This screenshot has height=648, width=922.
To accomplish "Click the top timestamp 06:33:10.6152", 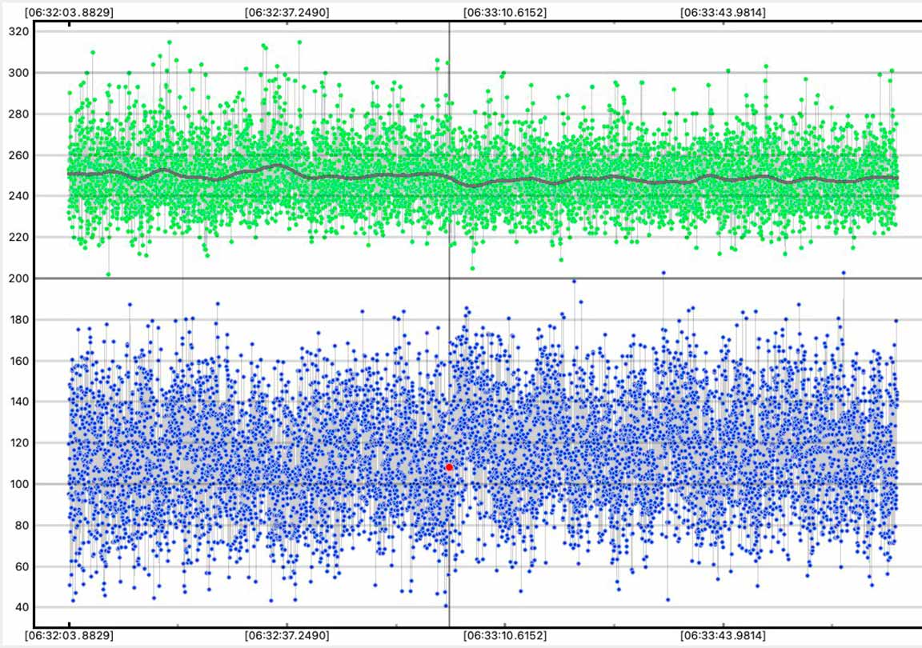I will (505, 13).
